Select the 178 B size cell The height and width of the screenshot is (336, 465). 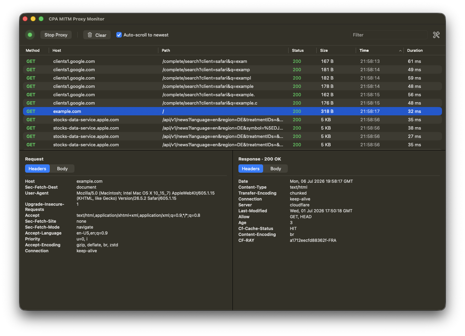(327, 86)
